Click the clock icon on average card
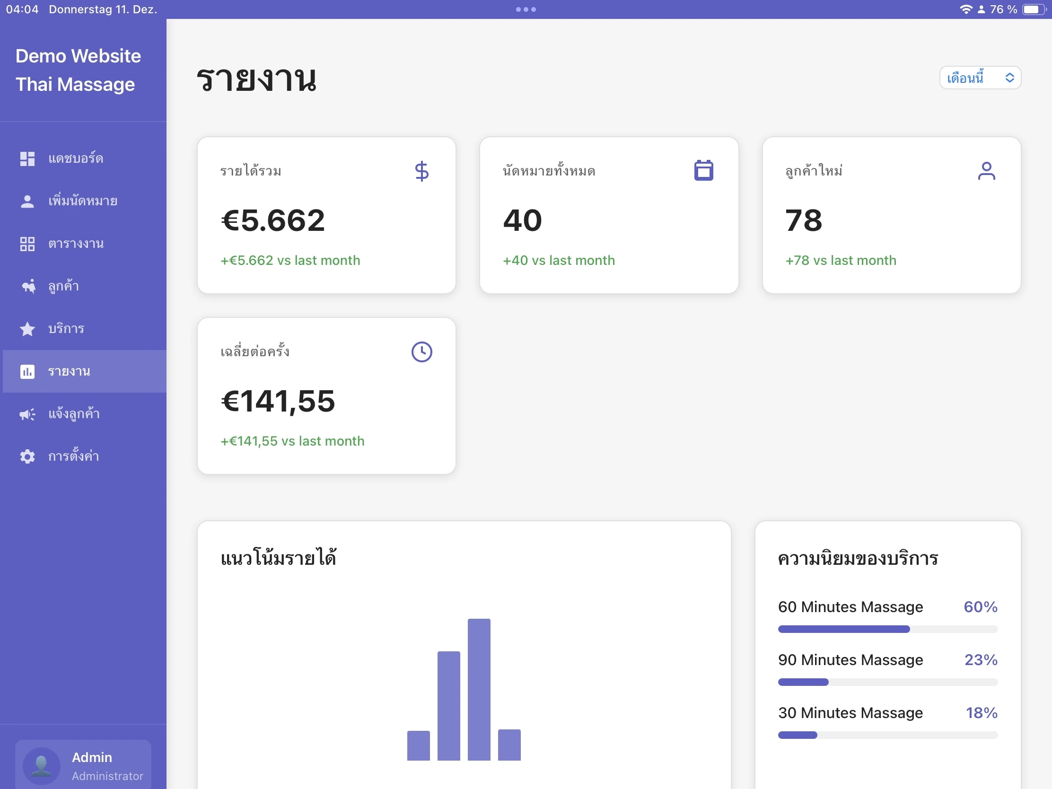This screenshot has width=1052, height=789. 421,352
